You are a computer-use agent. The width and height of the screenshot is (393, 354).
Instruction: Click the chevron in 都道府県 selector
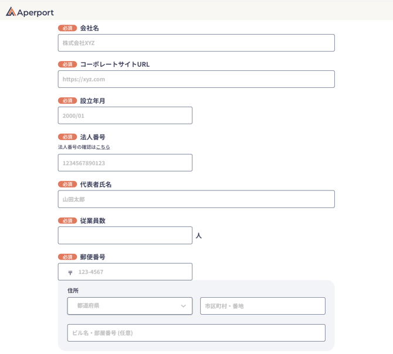(x=184, y=306)
